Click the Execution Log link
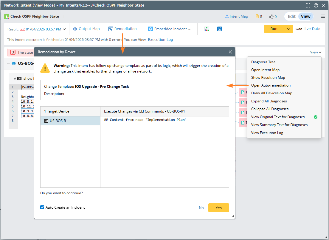Image resolution: width=329 pixels, height=240 pixels. click(x=160, y=39)
